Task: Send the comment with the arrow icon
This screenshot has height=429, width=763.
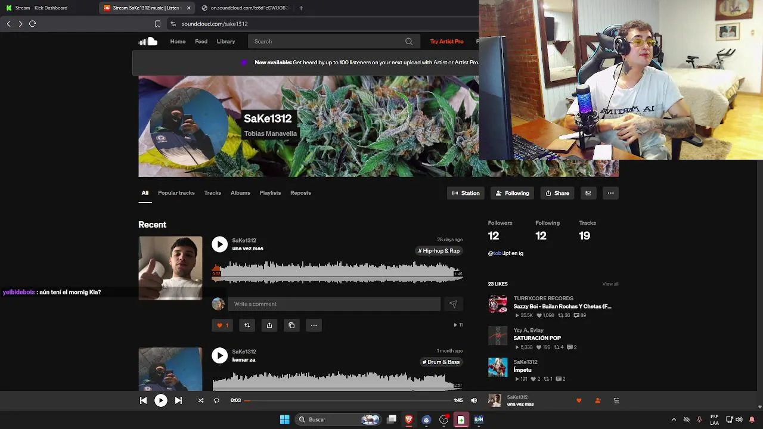Action: (453, 304)
